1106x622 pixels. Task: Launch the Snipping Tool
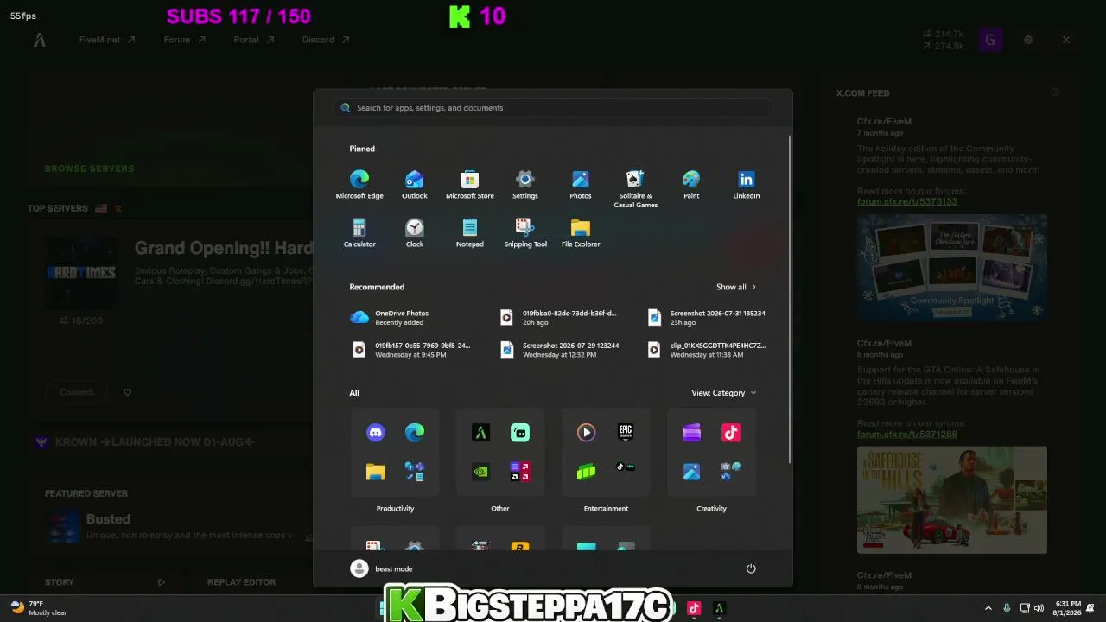tap(525, 233)
